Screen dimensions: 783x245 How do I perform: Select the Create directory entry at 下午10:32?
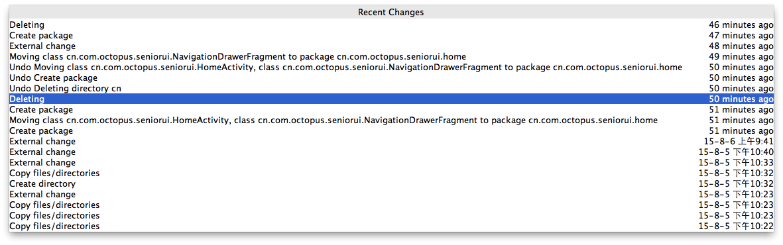pos(391,184)
